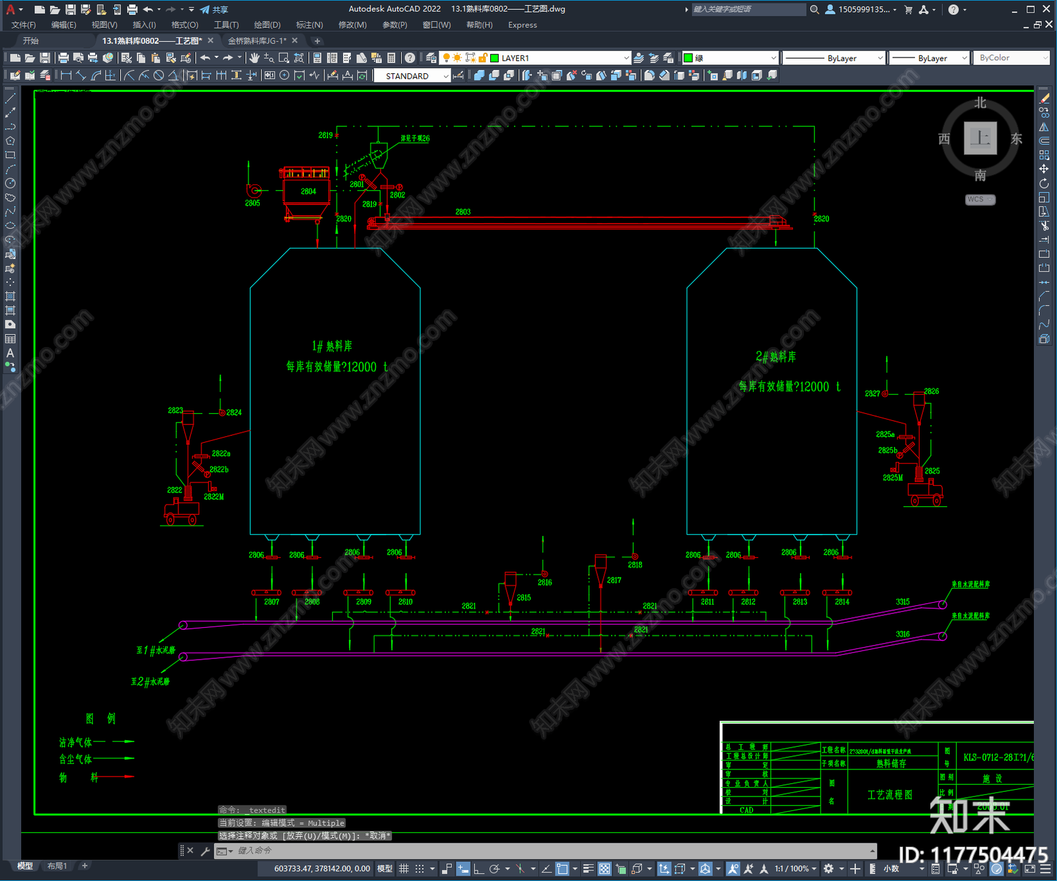Select the Line tool in left toolbar
The image size is (1057, 881).
[10, 98]
